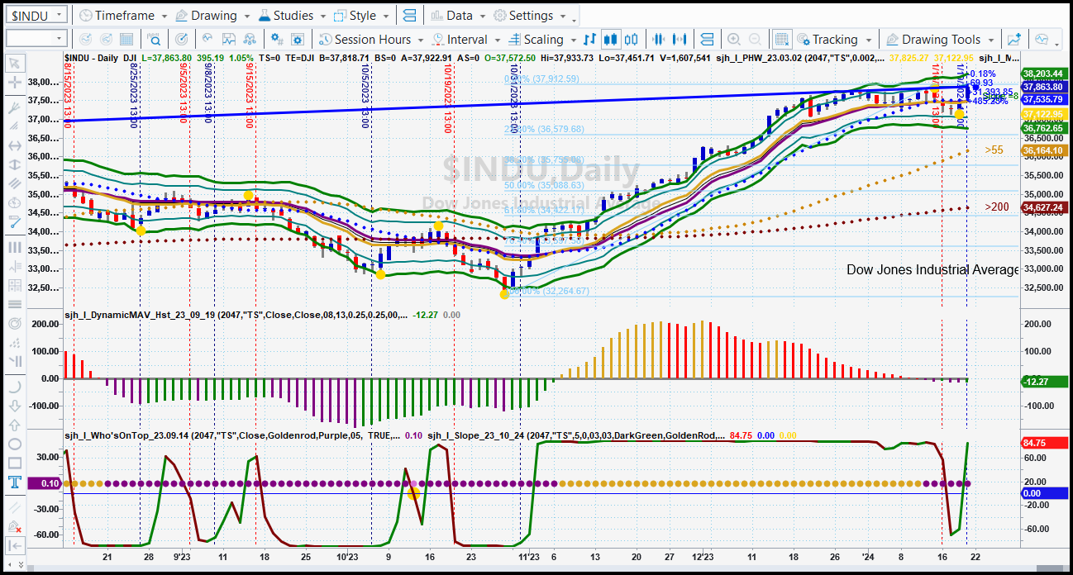Click the red 84.75 slope value label

(1042, 444)
